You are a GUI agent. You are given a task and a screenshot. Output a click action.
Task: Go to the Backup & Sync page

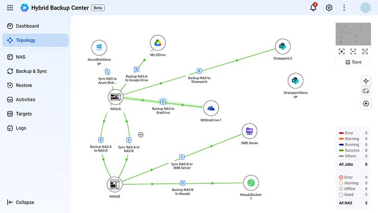[31, 71]
